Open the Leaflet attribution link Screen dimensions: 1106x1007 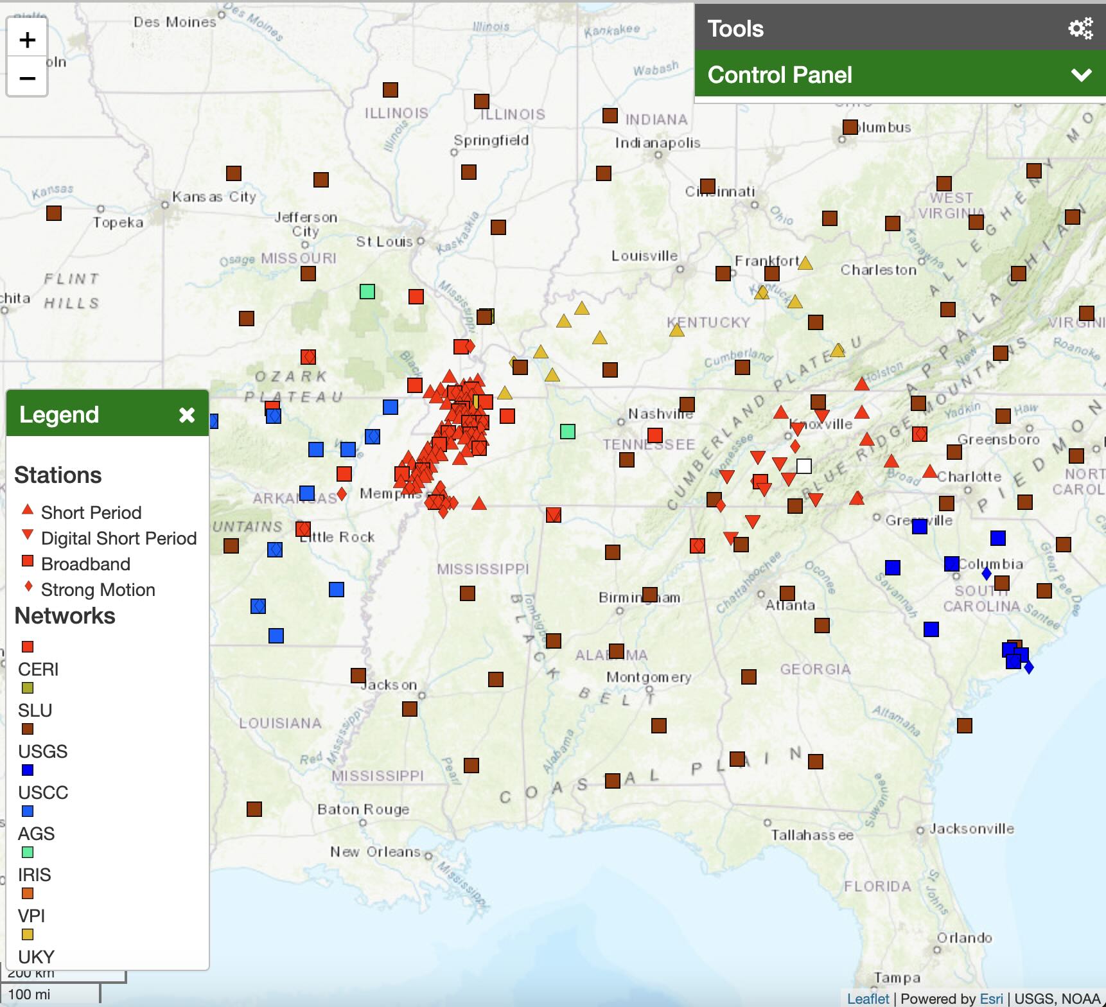click(868, 999)
